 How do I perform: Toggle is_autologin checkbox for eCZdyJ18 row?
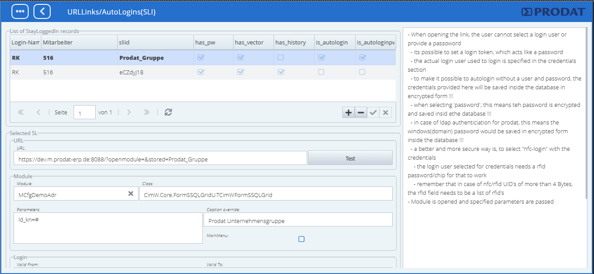click(321, 72)
